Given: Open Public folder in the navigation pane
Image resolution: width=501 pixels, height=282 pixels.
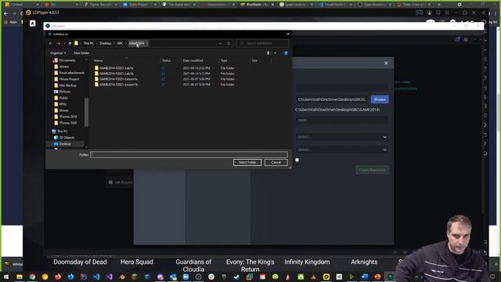Looking at the screenshot, I should pyautogui.click(x=63, y=98).
